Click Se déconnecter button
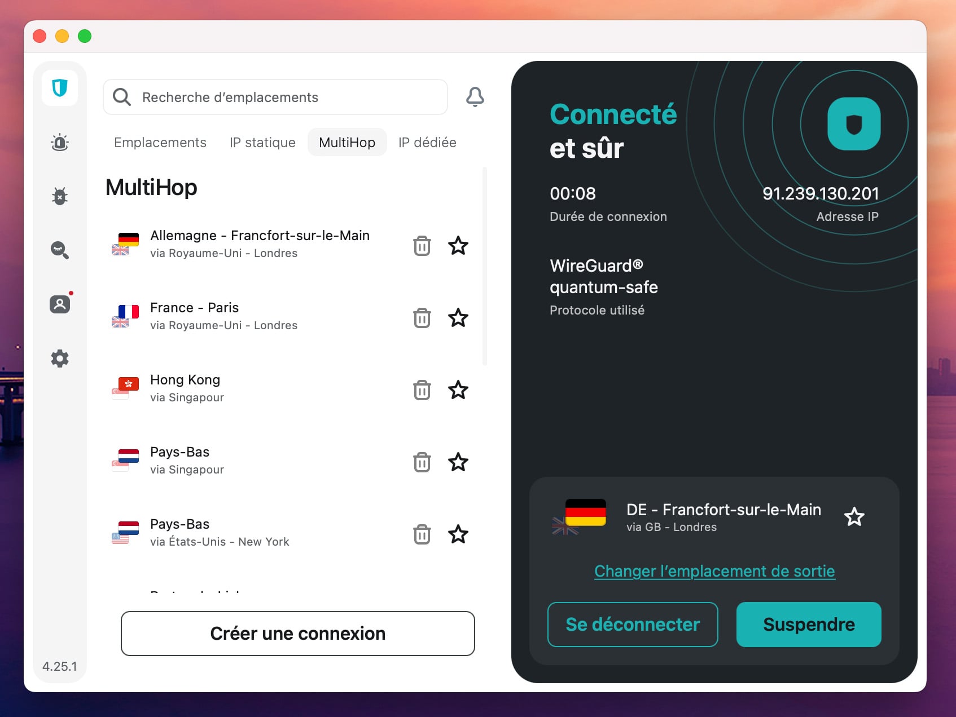Screen dimensions: 956x717 point(633,625)
